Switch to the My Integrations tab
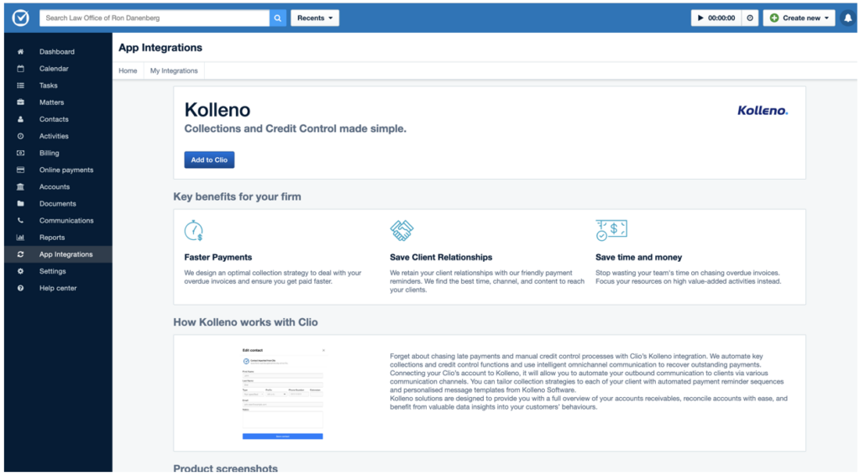Image resolution: width=860 pixels, height=476 pixels. point(174,71)
